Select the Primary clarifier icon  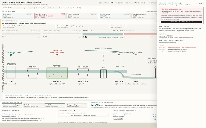point(33,73)
